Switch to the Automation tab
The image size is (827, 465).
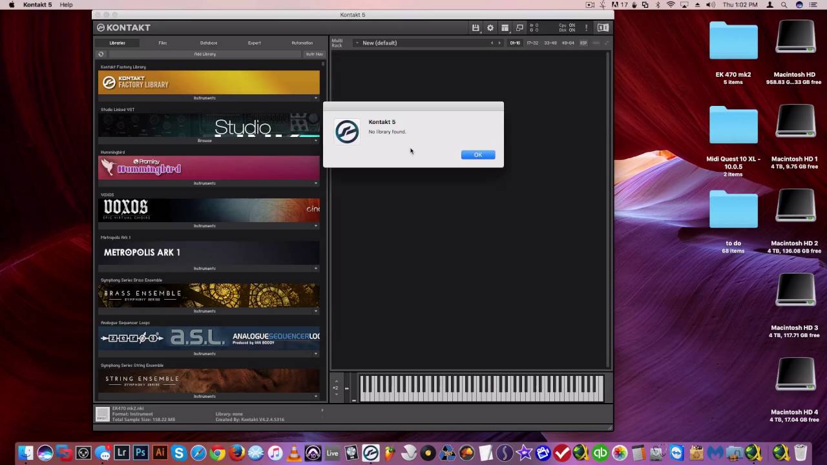pos(302,43)
